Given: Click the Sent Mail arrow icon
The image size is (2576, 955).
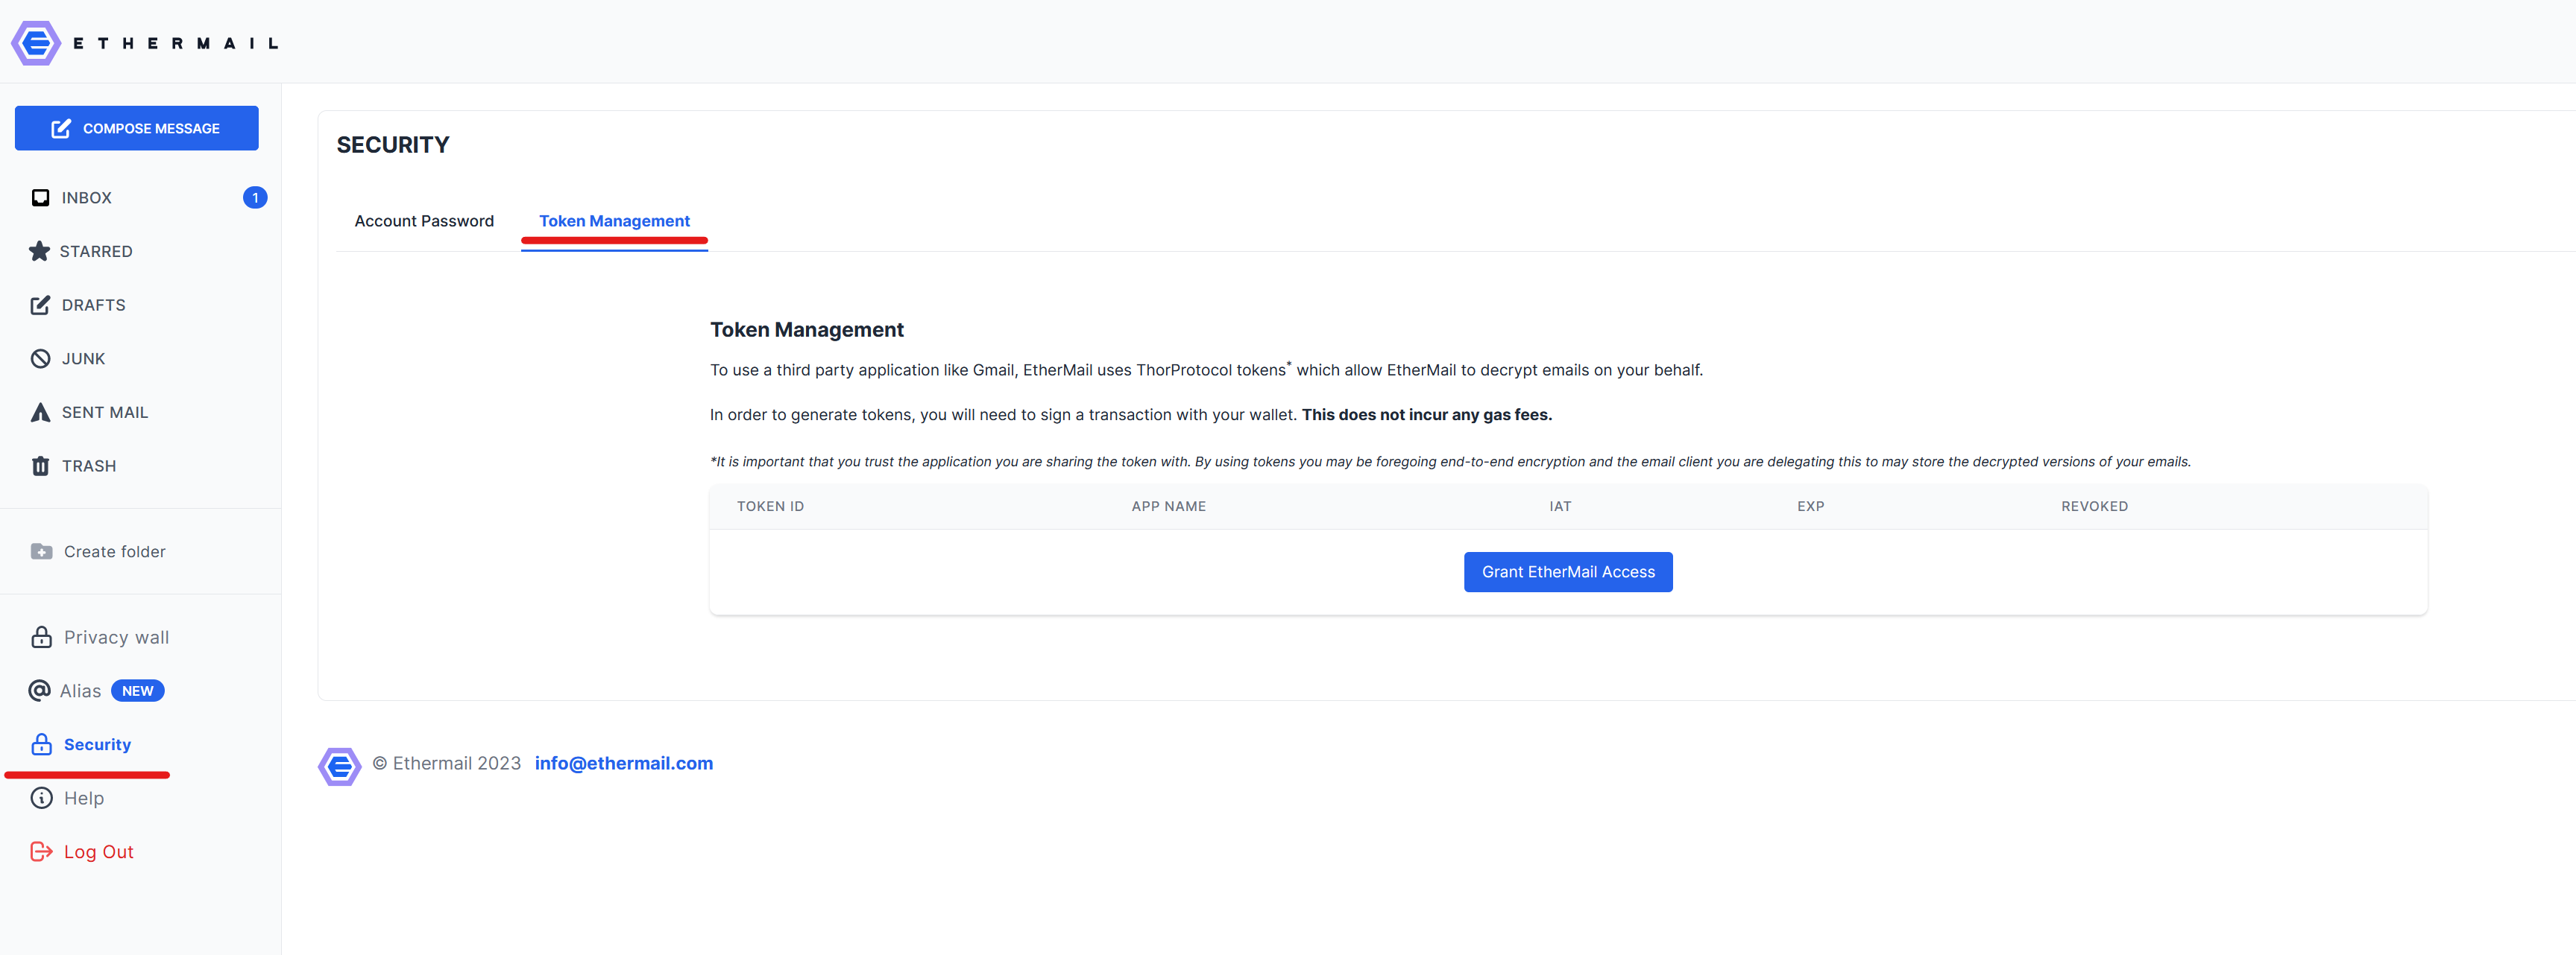Looking at the screenshot, I should (x=40, y=413).
